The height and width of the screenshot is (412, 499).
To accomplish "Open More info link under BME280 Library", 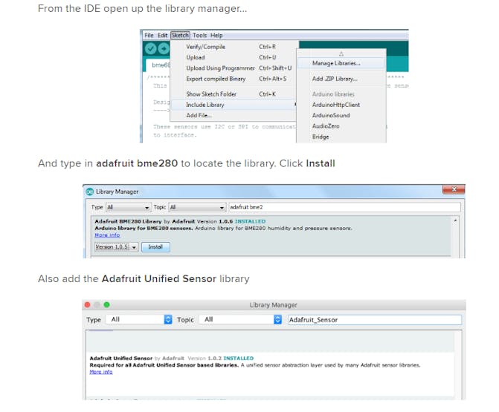I will point(107,235).
